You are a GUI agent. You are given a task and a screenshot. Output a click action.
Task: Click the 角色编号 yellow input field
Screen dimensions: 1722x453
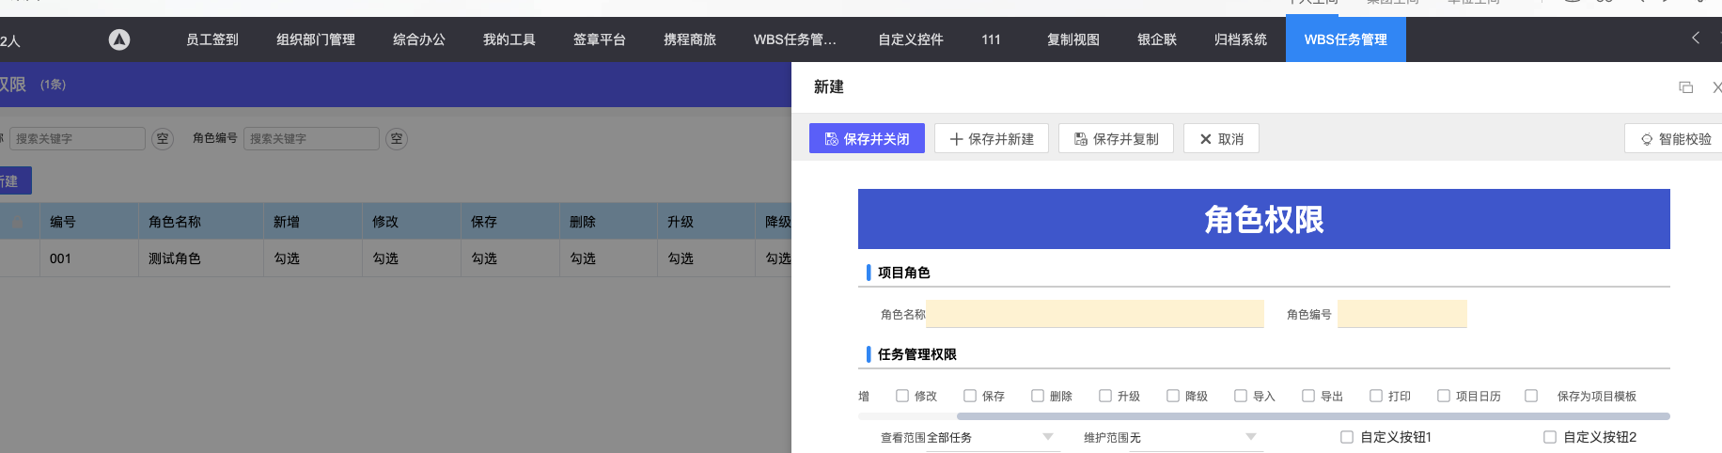(1401, 314)
